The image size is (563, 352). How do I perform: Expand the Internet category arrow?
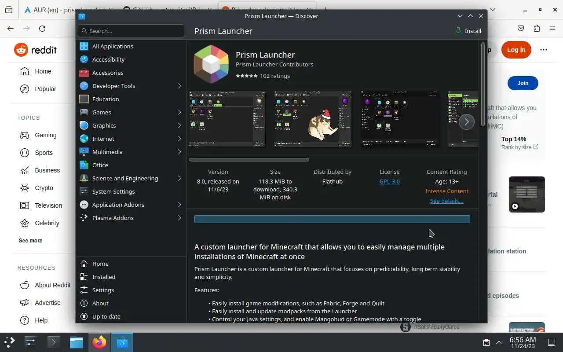click(179, 139)
